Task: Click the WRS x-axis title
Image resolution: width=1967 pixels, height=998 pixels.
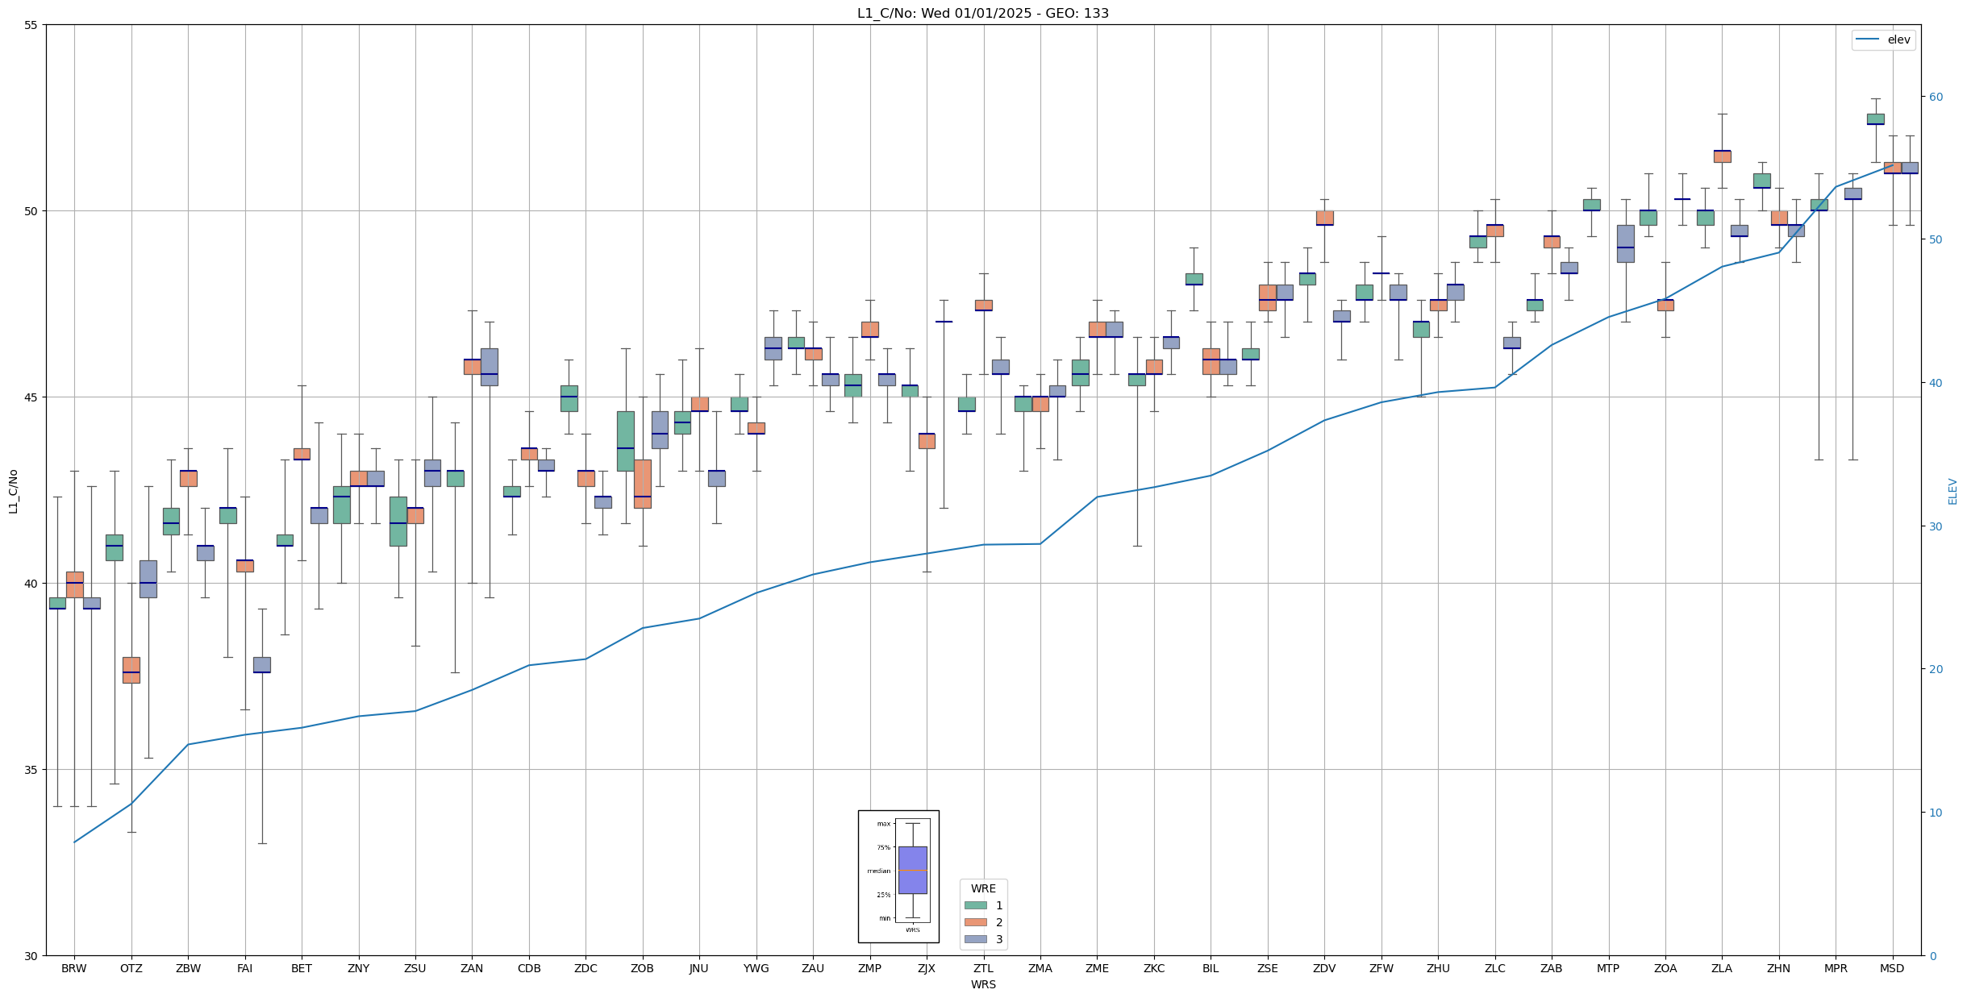Action: point(982,984)
